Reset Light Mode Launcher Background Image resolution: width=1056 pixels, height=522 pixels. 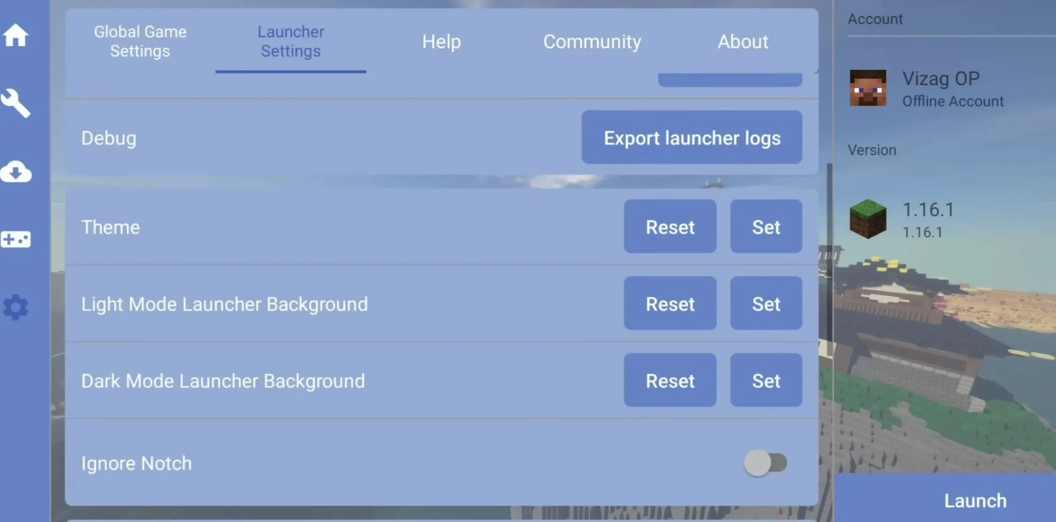670,304
